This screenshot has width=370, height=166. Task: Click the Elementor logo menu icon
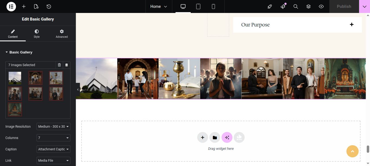pyautogui.click(x=11, y=6)
